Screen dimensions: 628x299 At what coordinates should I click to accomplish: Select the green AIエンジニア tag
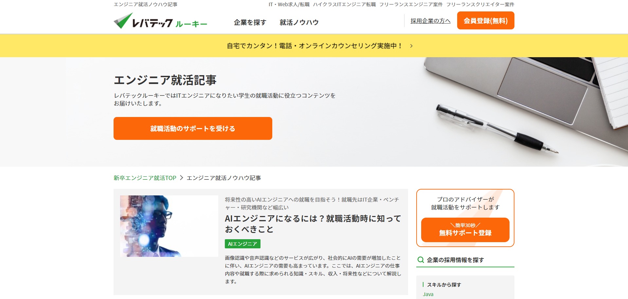pos(242,244)
